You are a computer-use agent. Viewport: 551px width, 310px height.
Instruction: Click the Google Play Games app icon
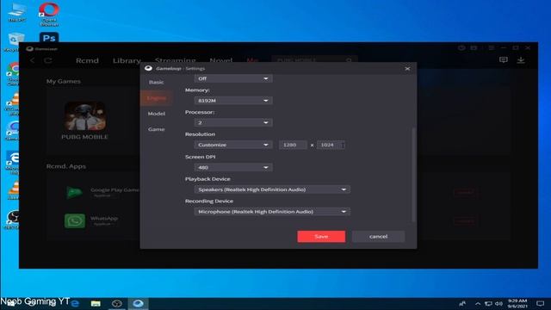tap(75, 192)
